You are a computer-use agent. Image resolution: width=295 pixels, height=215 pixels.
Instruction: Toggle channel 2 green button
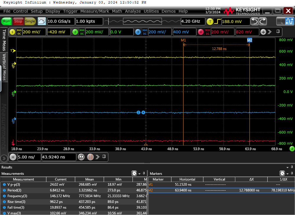[75, 32]
